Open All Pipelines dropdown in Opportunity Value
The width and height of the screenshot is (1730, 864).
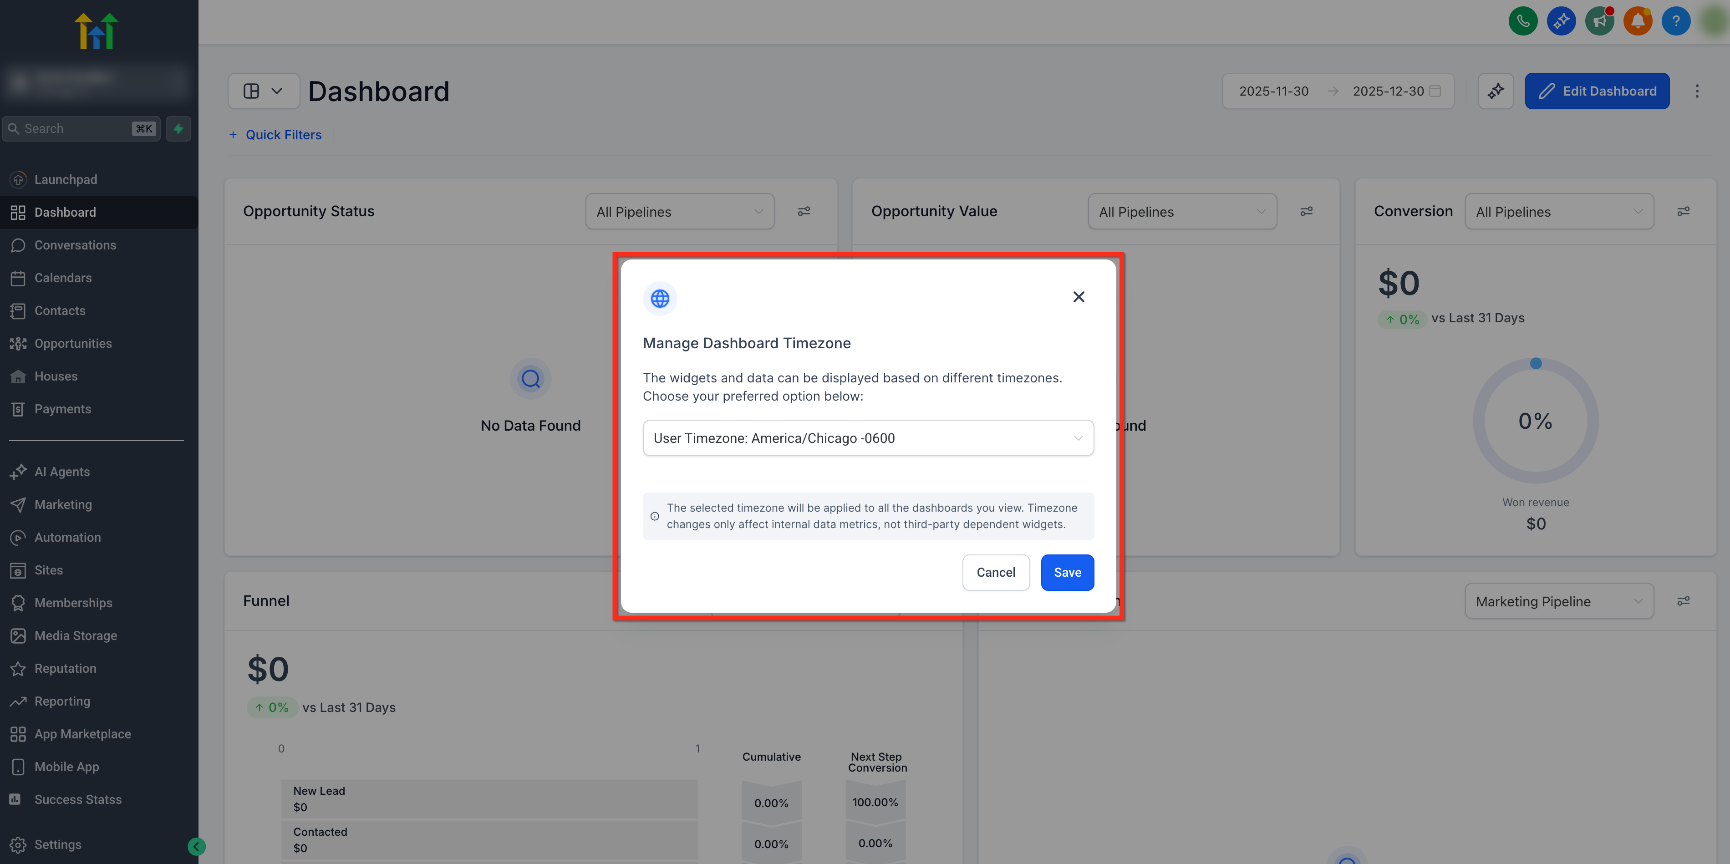coord(1181,212)
